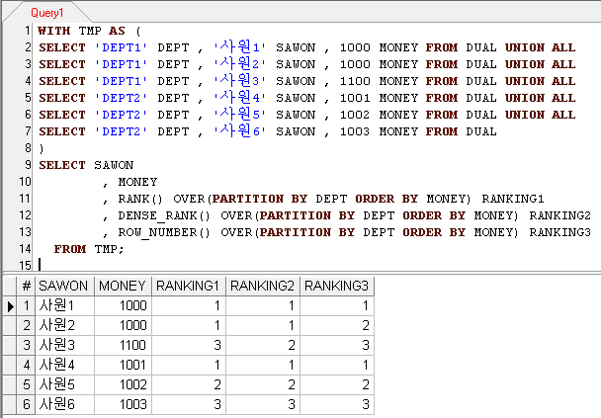This screenshot has width=601, height=418.
Task: Click the string '사원2' in line 3
Action: 239,64
